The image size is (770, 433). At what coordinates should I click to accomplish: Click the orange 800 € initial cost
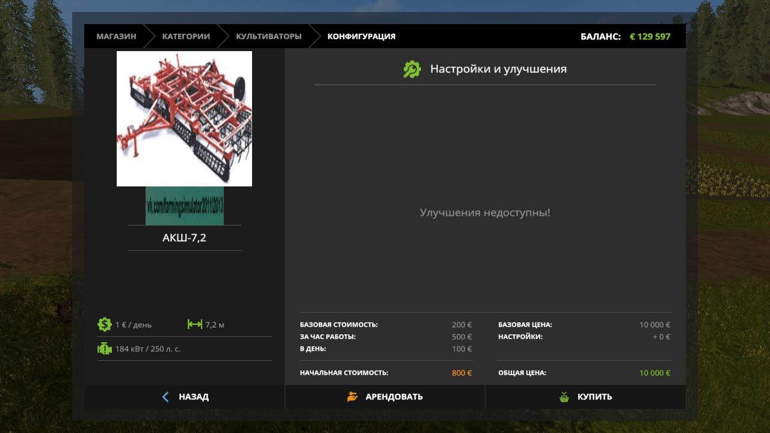[461, 373]
